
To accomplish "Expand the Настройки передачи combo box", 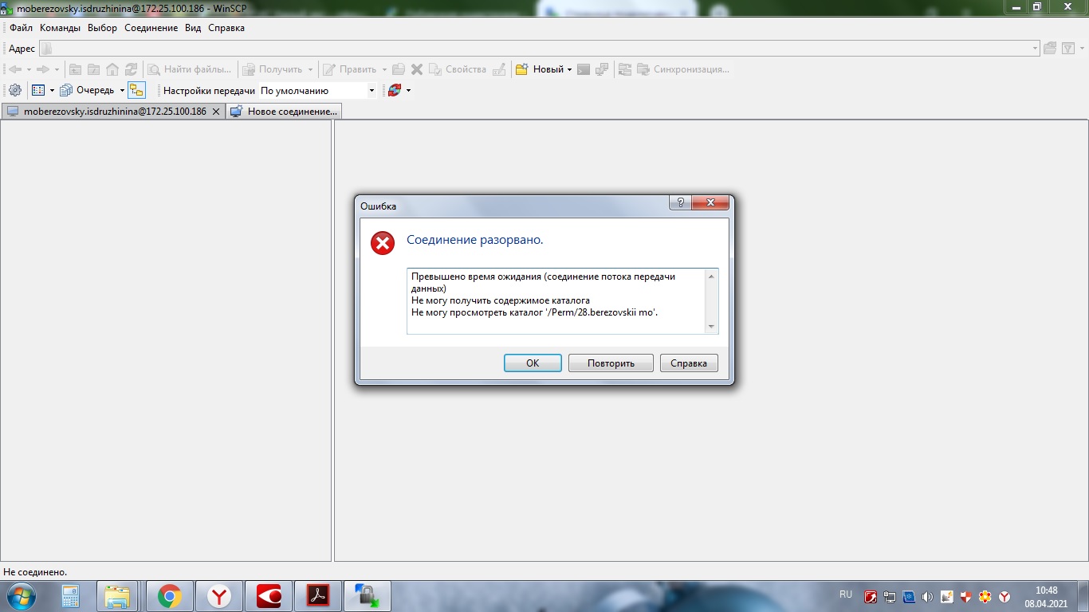I will pyautogui.click(x=372, y=91).
